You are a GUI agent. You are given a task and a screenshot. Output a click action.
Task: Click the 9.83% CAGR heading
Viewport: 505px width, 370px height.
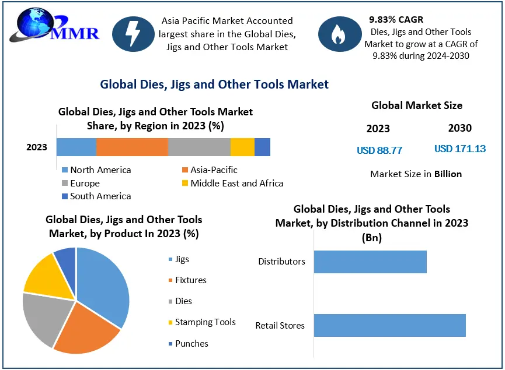click(396, 20)
